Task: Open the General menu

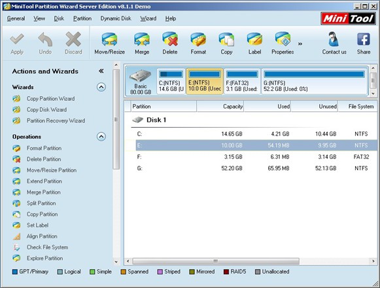Action: [16, 18]
